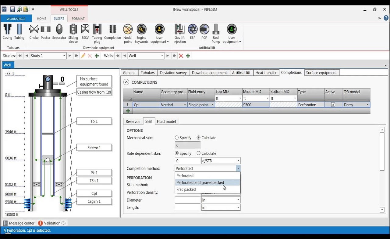The height and width of the screenshot is (239, 390).
Task: Add a new completion row
Action: pos(128,111)
